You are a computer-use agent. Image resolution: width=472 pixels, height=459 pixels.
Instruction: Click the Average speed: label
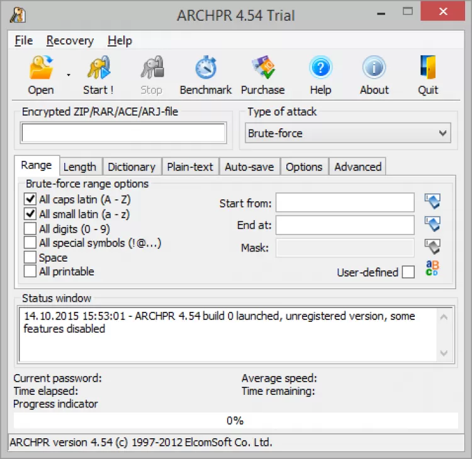pos(279,378)
